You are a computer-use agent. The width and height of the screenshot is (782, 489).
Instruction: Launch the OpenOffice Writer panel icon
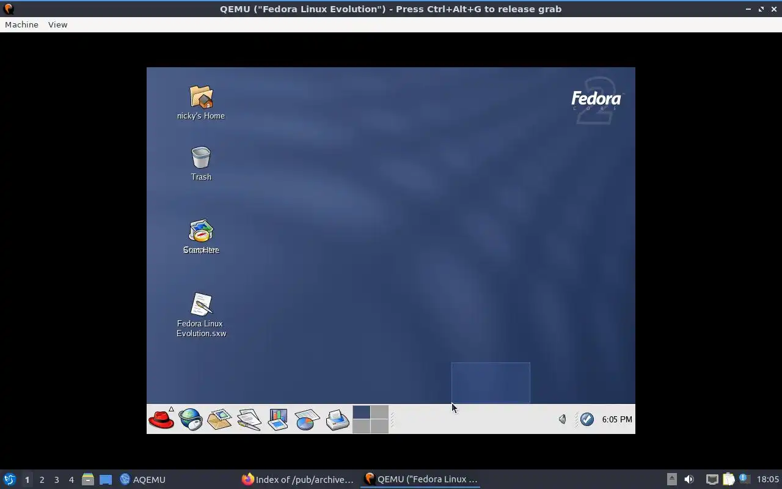(x=249, y=419)
